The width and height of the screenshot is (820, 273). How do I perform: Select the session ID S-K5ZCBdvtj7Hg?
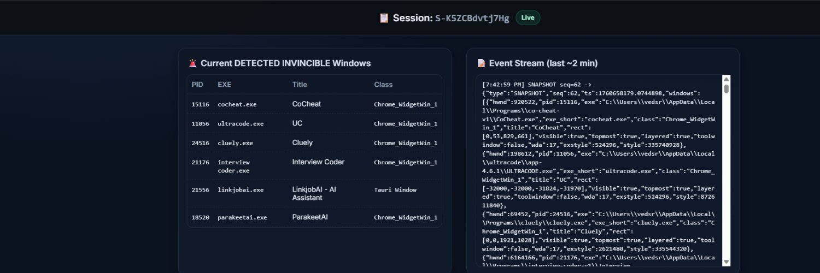point(472,19)
